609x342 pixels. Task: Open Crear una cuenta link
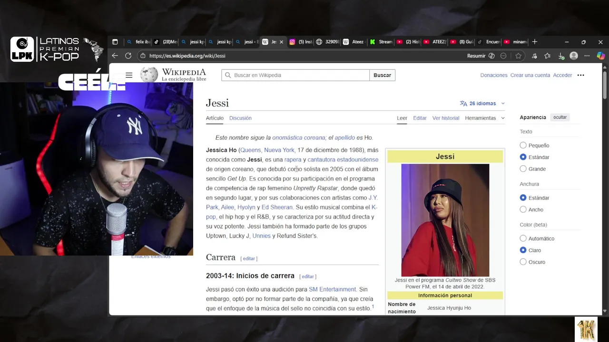pos(530,75)
